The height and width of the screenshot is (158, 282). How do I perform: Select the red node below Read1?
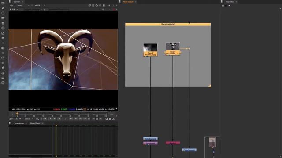pos(173,143)
